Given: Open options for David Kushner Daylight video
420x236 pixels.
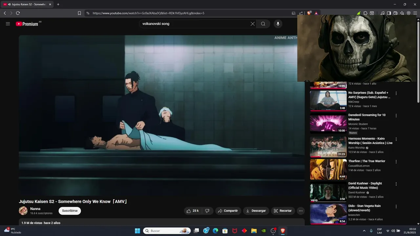Looking at the screenshot, I should point(396,184).
